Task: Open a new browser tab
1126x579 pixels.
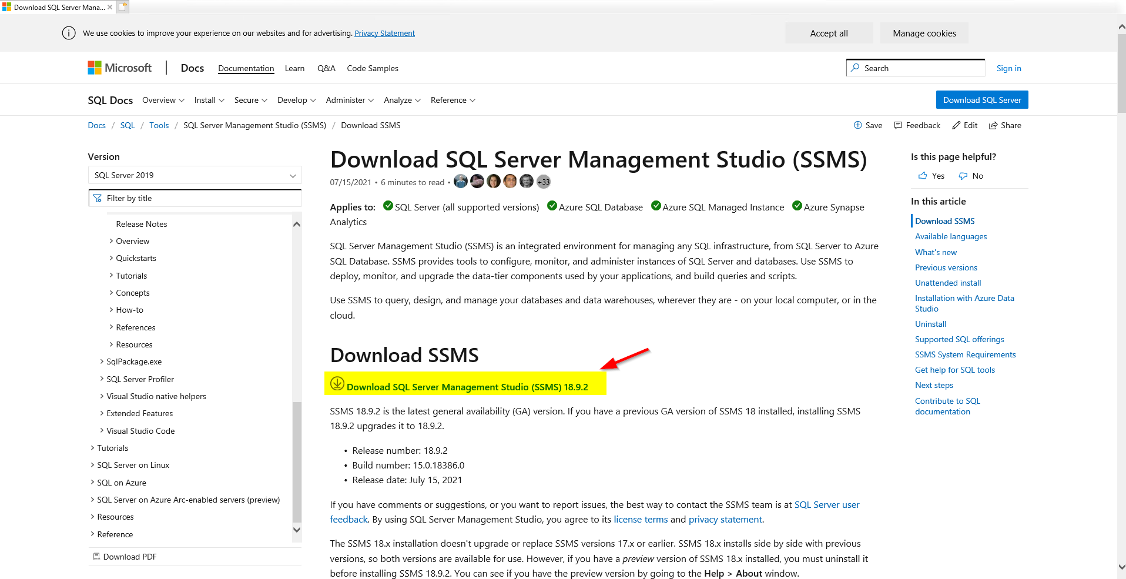Action: [x=122, y=7]
